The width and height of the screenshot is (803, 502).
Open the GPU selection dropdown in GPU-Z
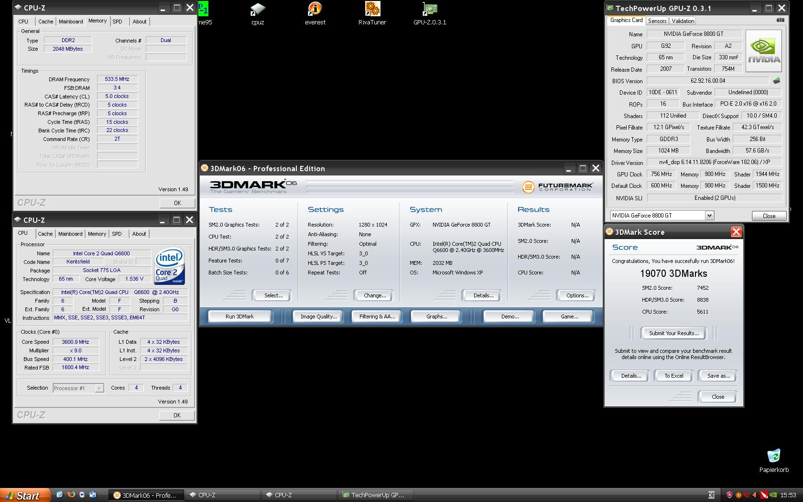click(709, 215)
